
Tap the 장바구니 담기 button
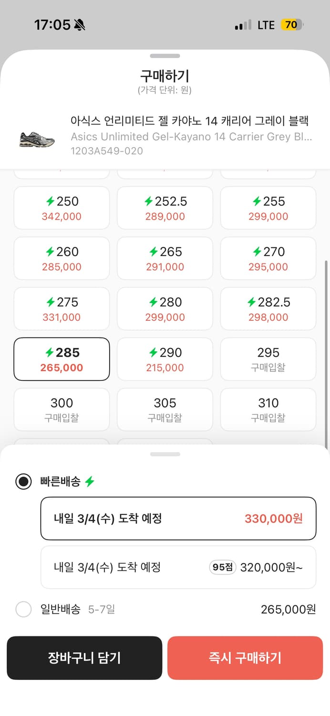point(84,658)
